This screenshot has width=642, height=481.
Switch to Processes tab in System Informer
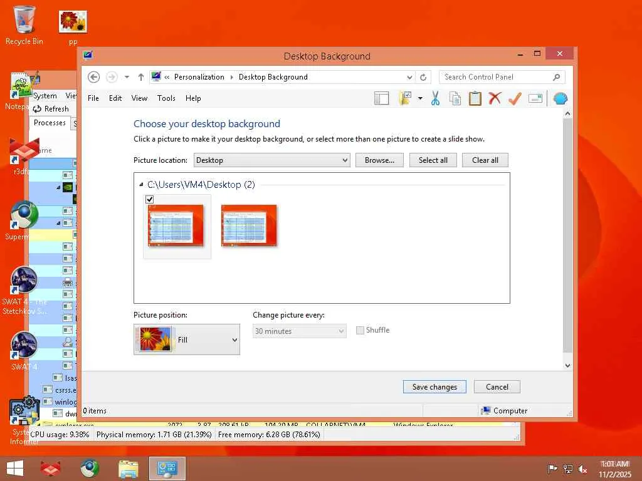tap(50, 123)
